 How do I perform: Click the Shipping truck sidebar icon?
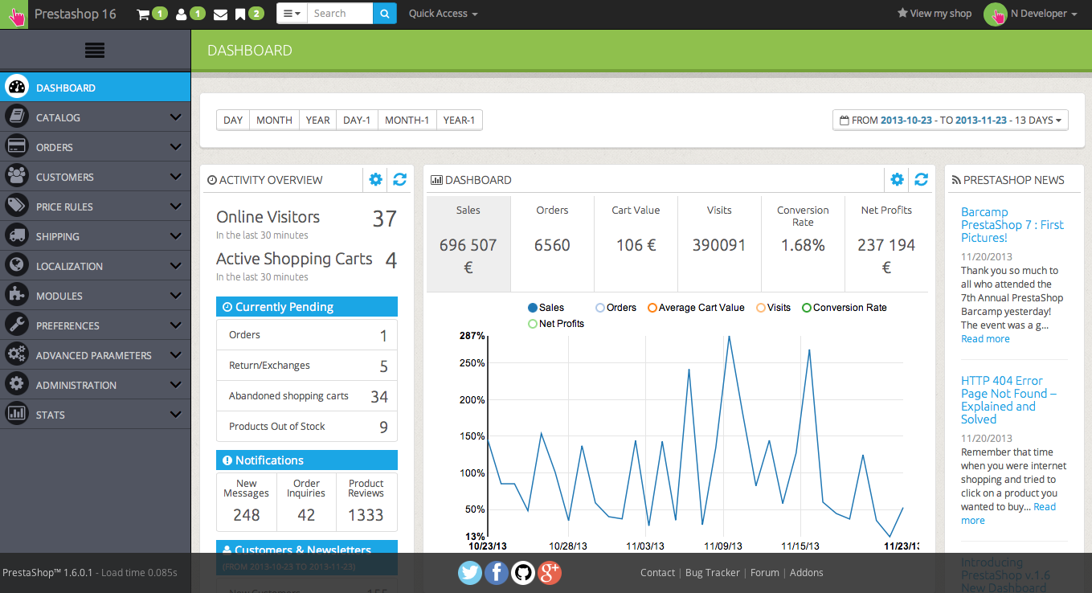(17, 236)
